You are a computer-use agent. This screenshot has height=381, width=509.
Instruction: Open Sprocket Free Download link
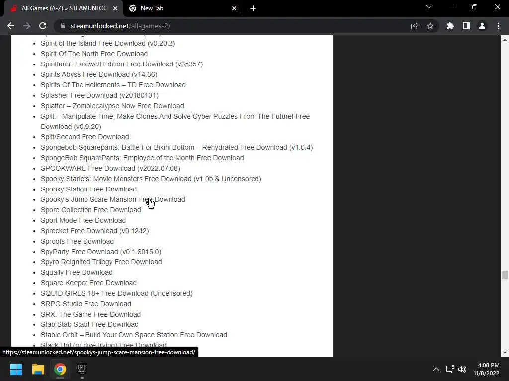click(95, 231)
